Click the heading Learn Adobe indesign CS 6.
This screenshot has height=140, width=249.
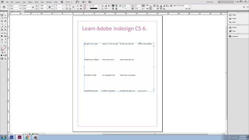114,28
